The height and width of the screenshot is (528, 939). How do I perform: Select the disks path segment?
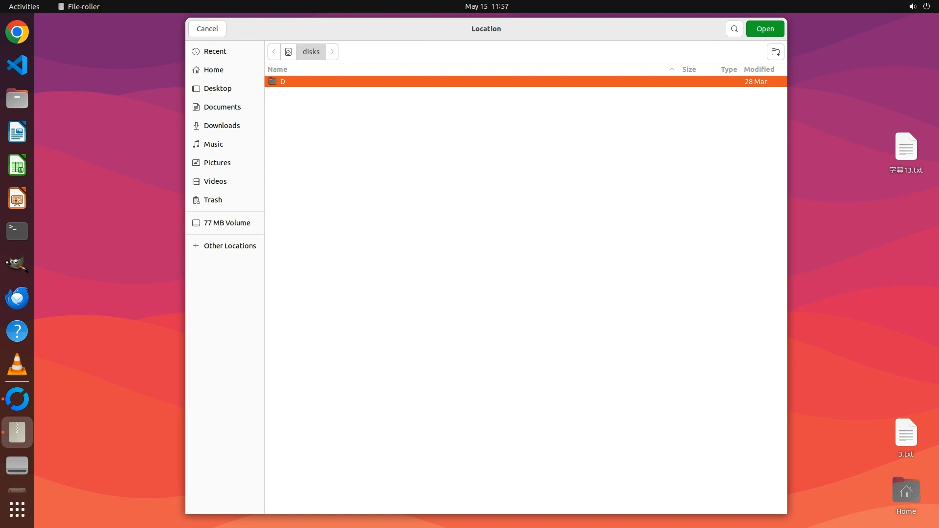click(311, 52)
